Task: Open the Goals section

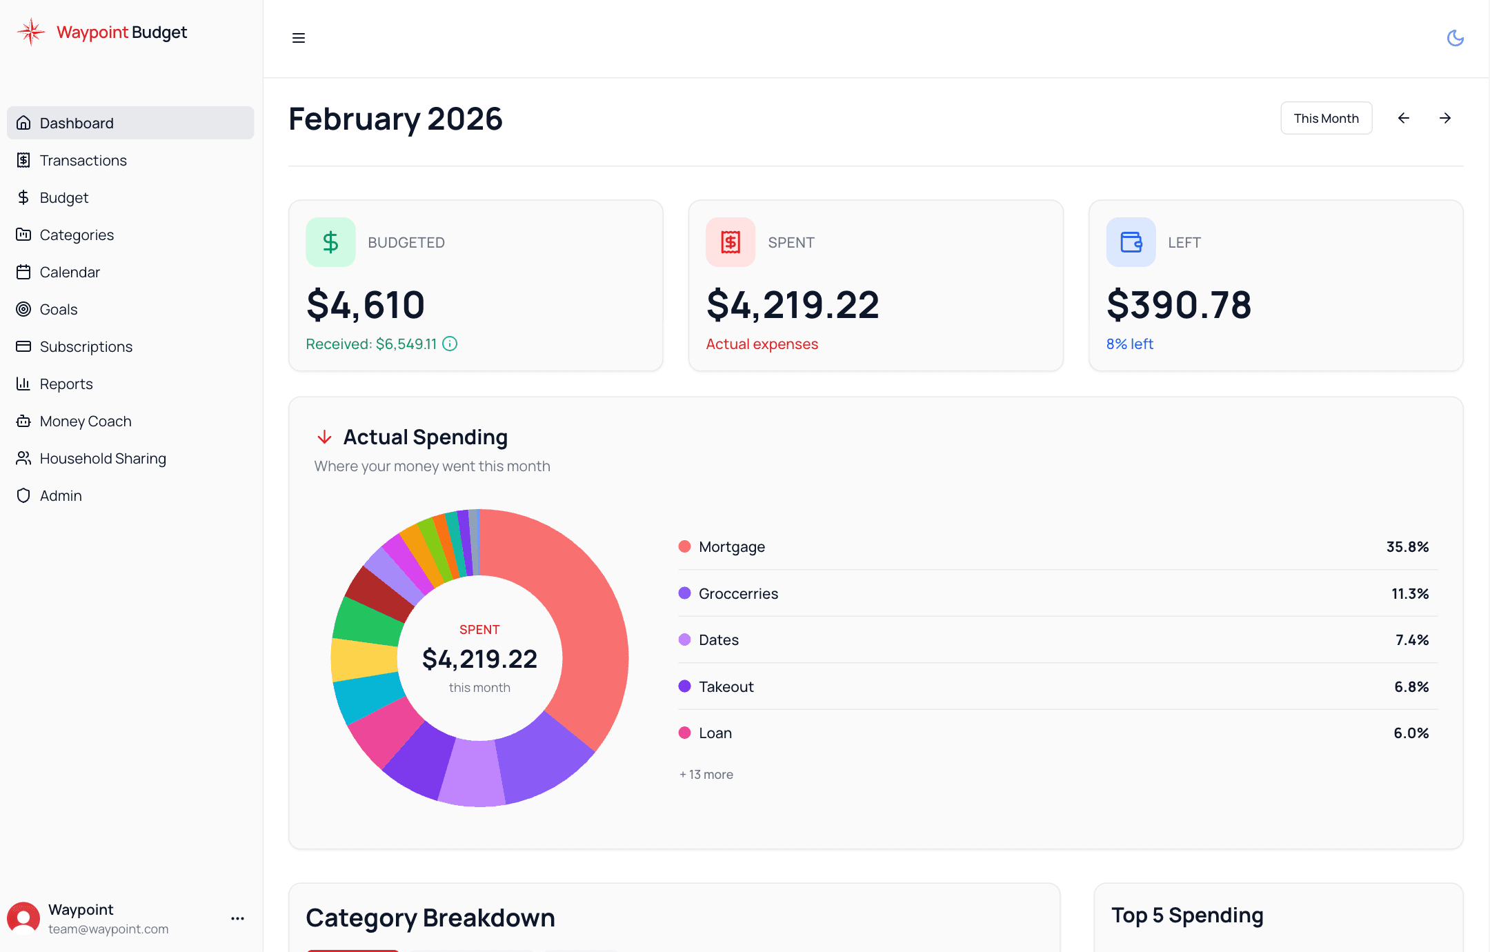Action: 59,309
